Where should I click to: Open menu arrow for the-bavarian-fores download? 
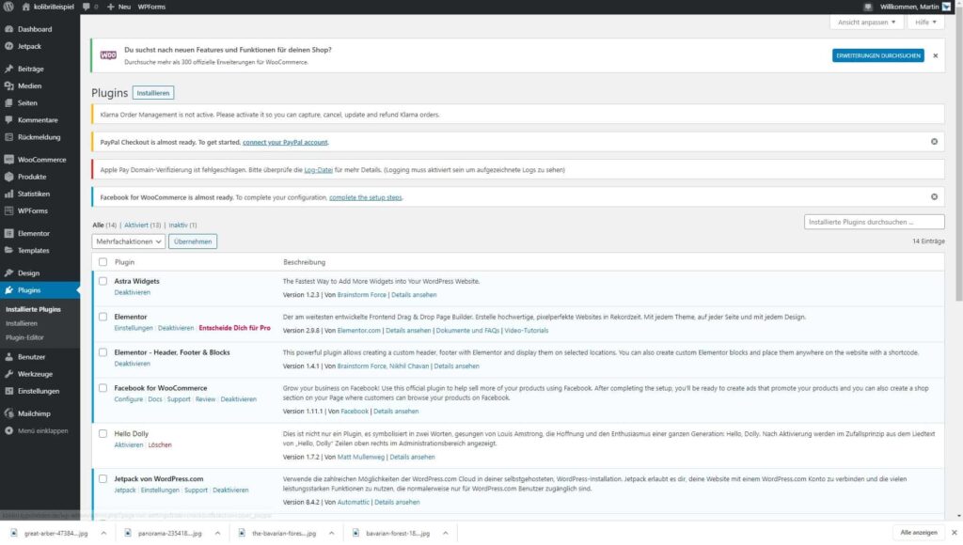(332, 534)
